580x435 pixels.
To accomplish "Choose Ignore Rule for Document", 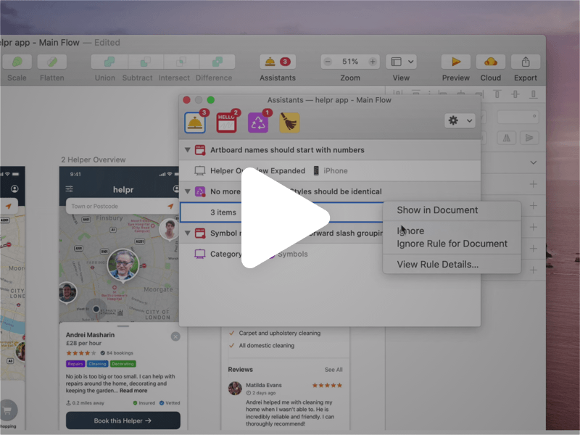I will point(452,244).
